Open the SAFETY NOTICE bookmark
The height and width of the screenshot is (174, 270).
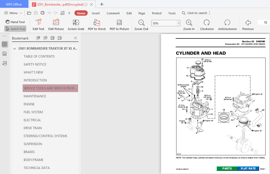click(x=35, y=64)
